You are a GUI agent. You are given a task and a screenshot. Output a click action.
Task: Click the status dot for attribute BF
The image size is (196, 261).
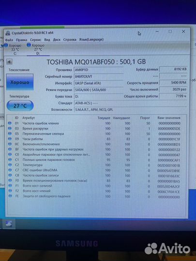pyautogui.click(x=10, y=149)
